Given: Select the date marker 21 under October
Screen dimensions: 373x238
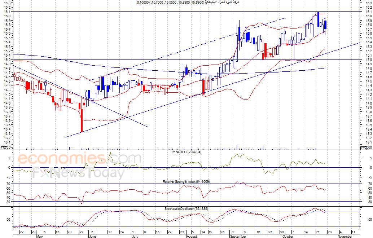Looking at the screenshot, I should tap(317, 232).
